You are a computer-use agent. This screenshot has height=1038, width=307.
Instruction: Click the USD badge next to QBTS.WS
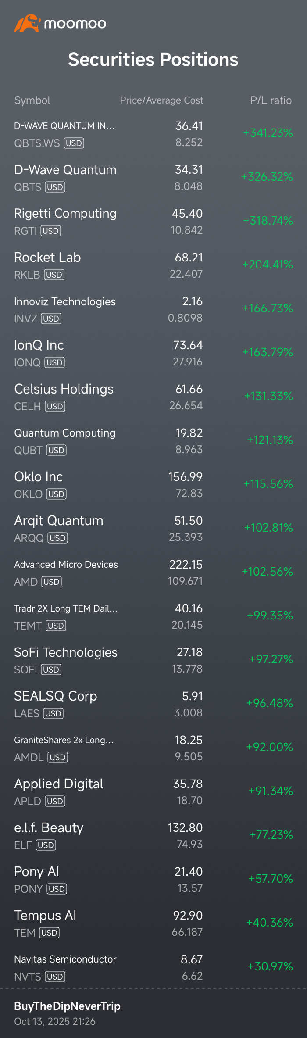(74, 143)
